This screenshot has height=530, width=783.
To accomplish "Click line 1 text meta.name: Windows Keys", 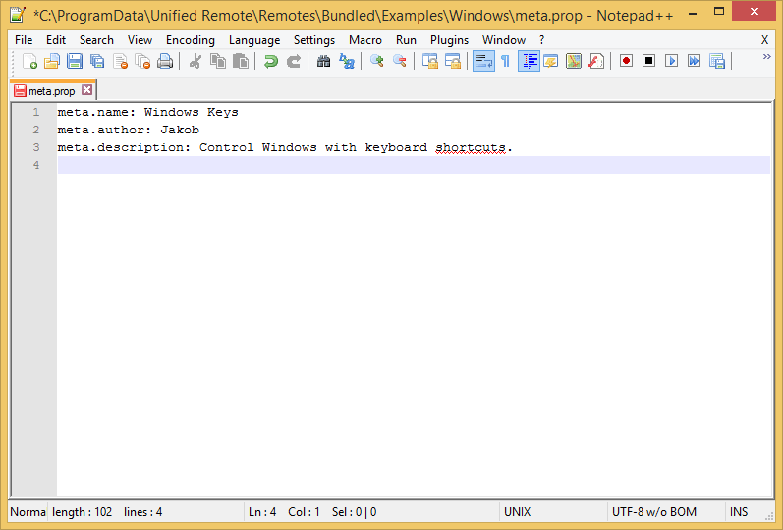I will point(147,112).
